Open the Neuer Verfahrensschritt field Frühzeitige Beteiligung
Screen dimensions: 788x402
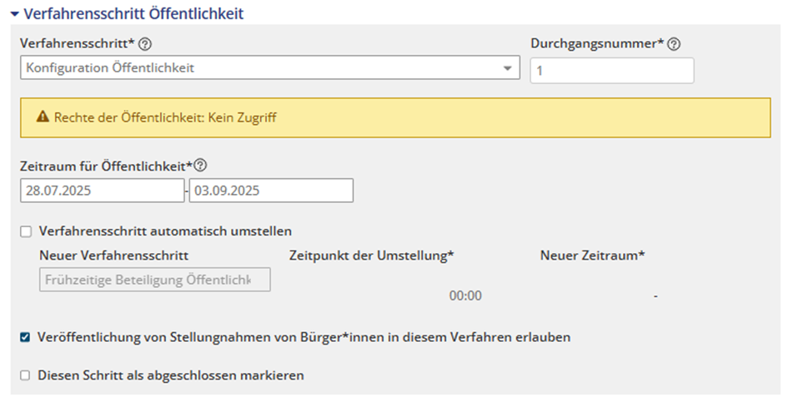154,280
